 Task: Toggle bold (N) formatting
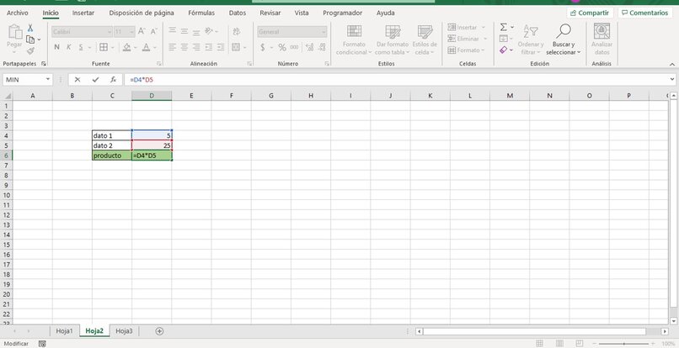56,48
